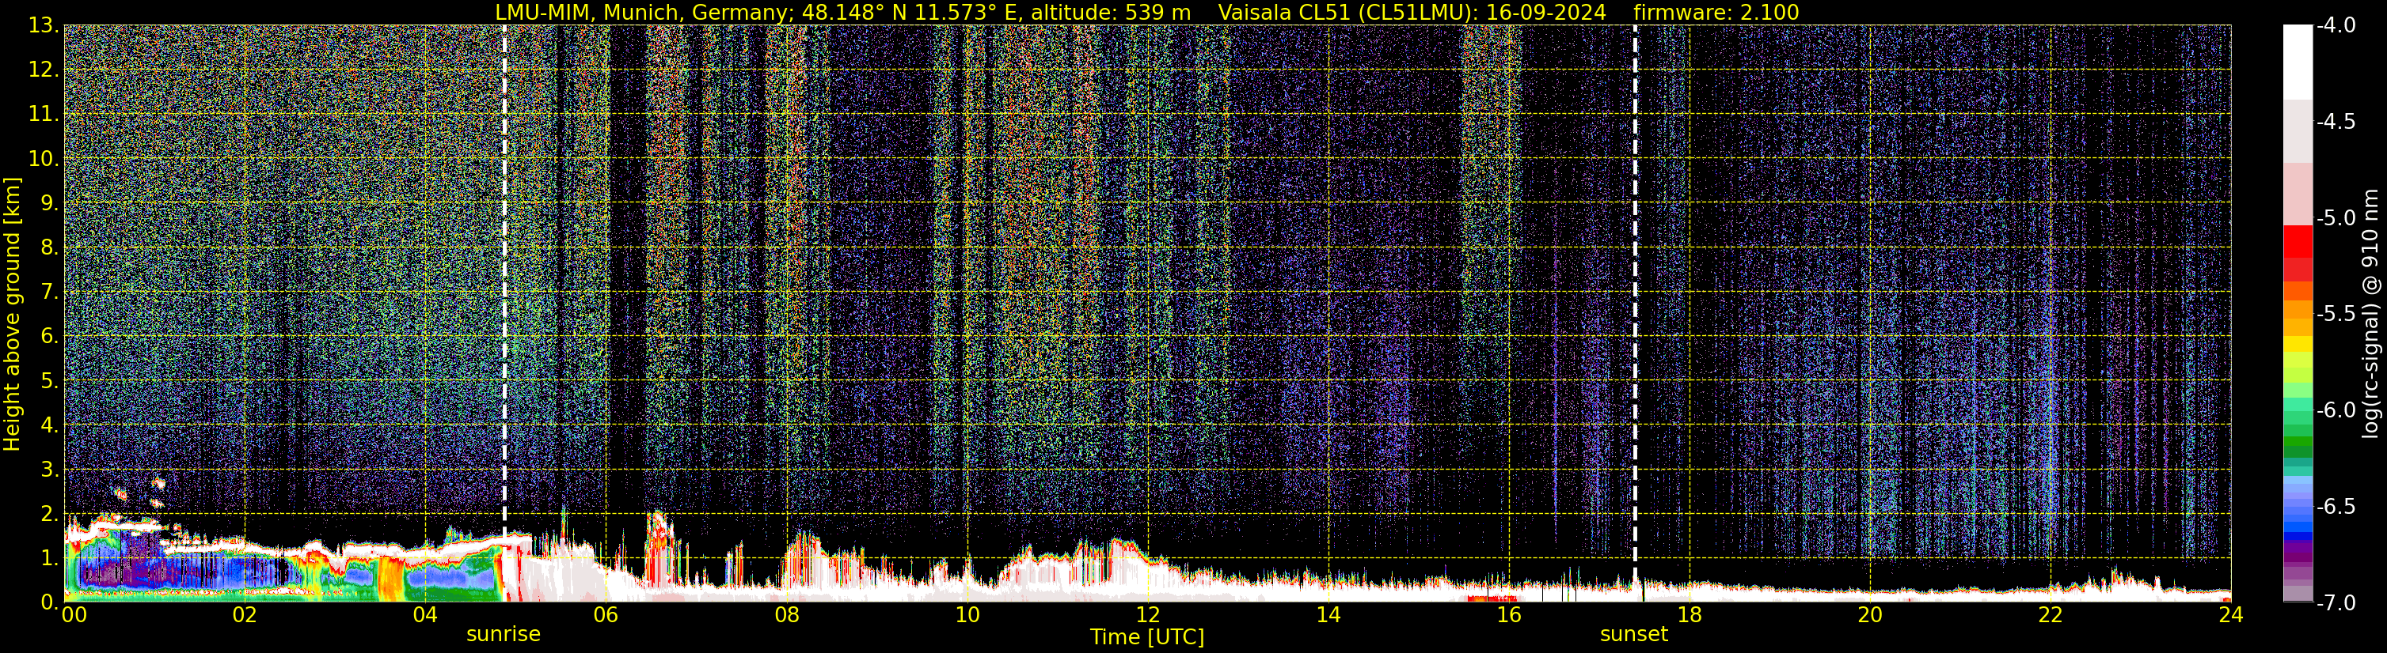
Task: Click the white segment at the colorbar top
Action: tap(2297, 62)
